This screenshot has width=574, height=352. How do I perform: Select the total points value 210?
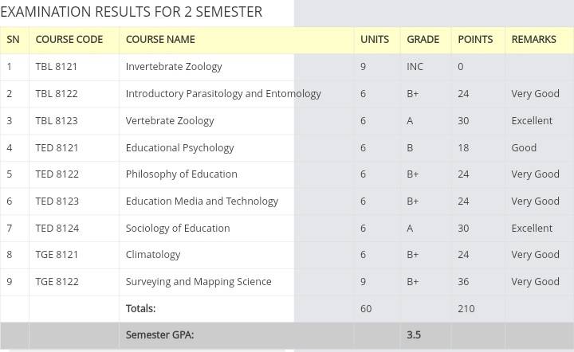click(x=466, y=308)
